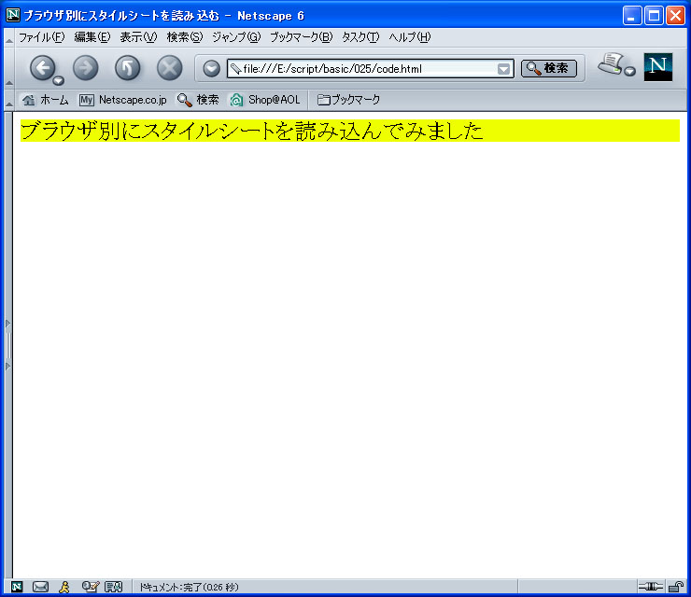
Task: Click the security padlock icon in status bar
Action: (675, 587)
